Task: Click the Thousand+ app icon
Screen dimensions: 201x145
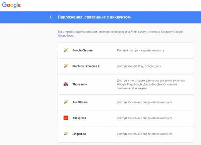Action: [66, 84]
